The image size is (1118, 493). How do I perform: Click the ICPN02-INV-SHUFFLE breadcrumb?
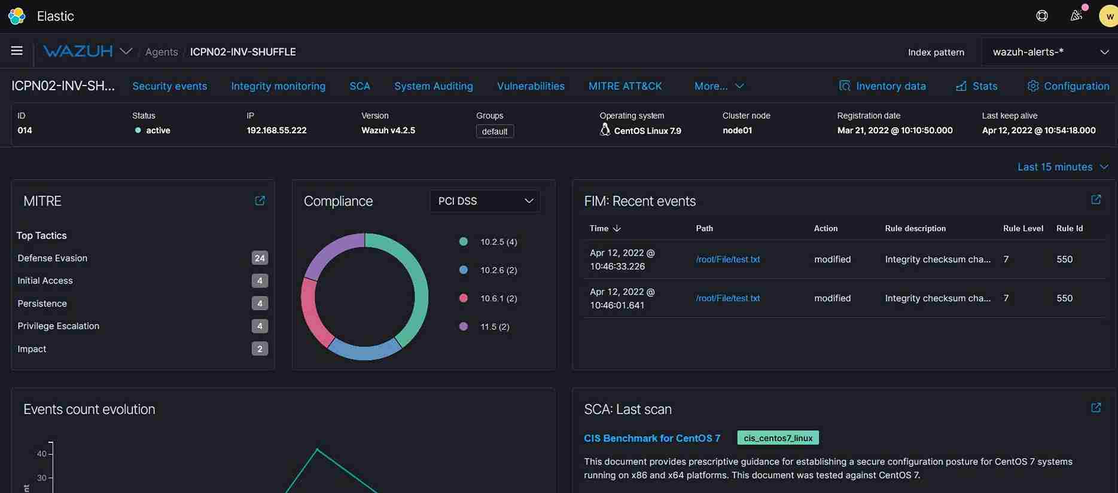(x=243, y=52)
